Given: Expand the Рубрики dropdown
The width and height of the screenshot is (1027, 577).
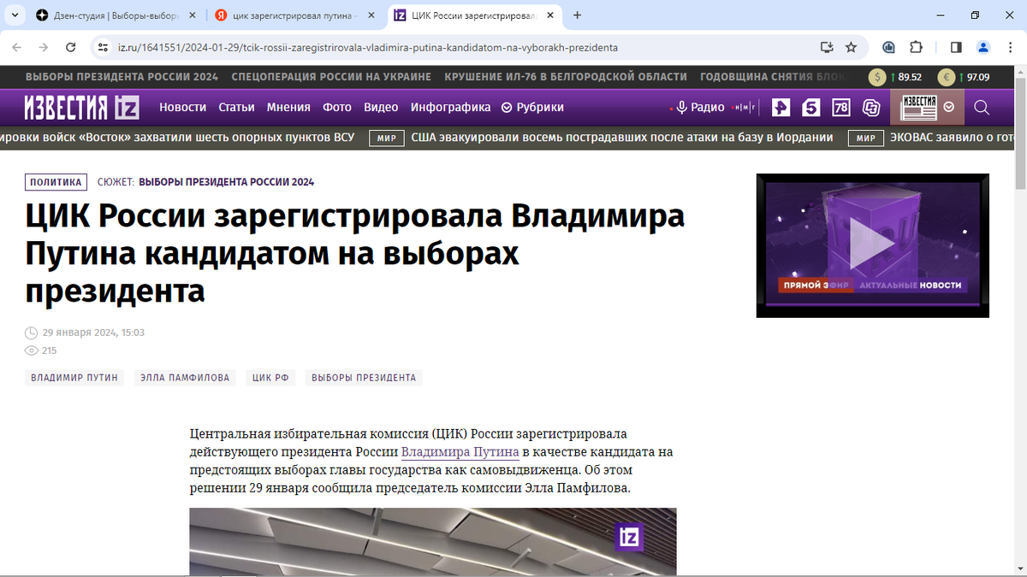Looking at the screenshot, I should click(x=532, y=107).
